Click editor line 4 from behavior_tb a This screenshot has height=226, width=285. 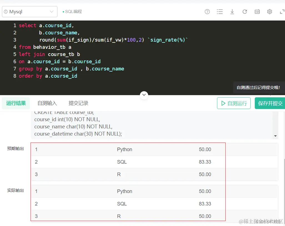(45, 47)
